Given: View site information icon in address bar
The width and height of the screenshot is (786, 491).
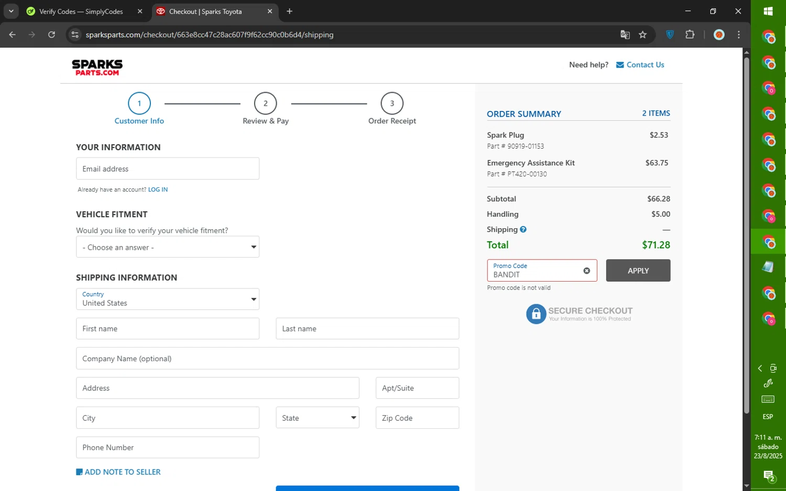Looking at the screenshot, I should (x=75, y=35).
